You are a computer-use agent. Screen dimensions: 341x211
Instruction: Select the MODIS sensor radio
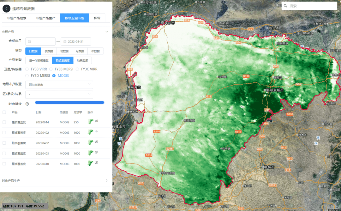(x=54, y=75)
